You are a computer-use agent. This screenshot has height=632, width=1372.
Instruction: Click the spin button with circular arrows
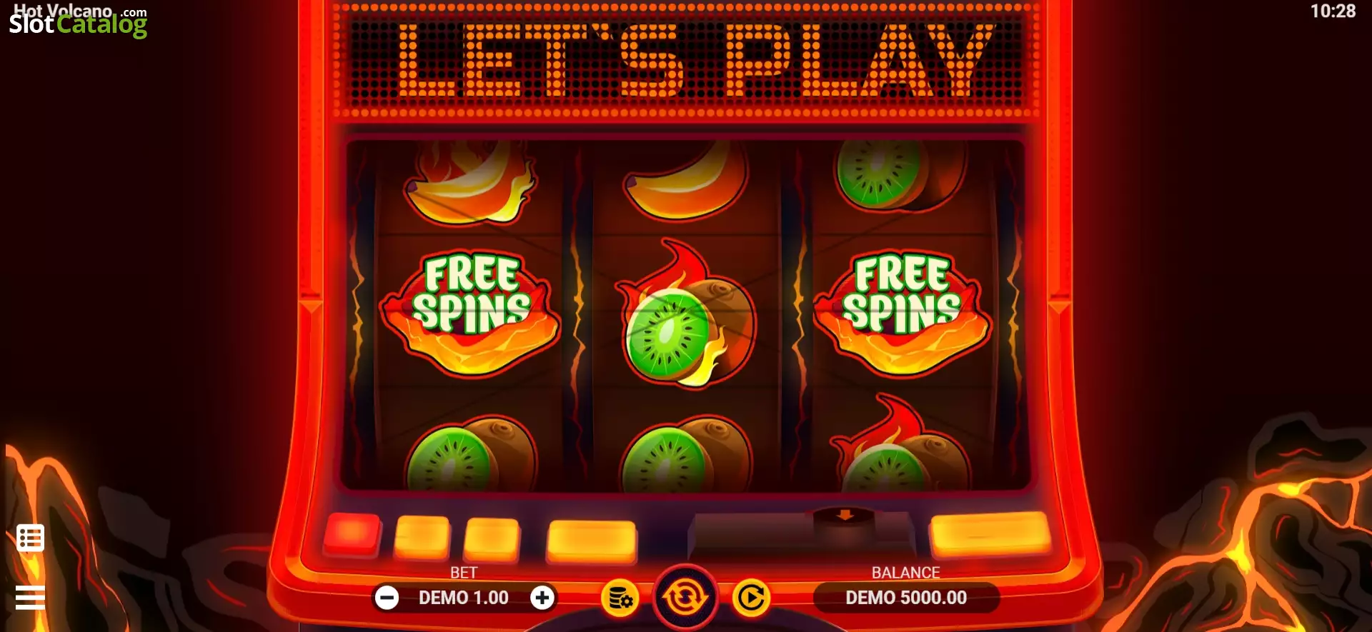click(685, 597)
